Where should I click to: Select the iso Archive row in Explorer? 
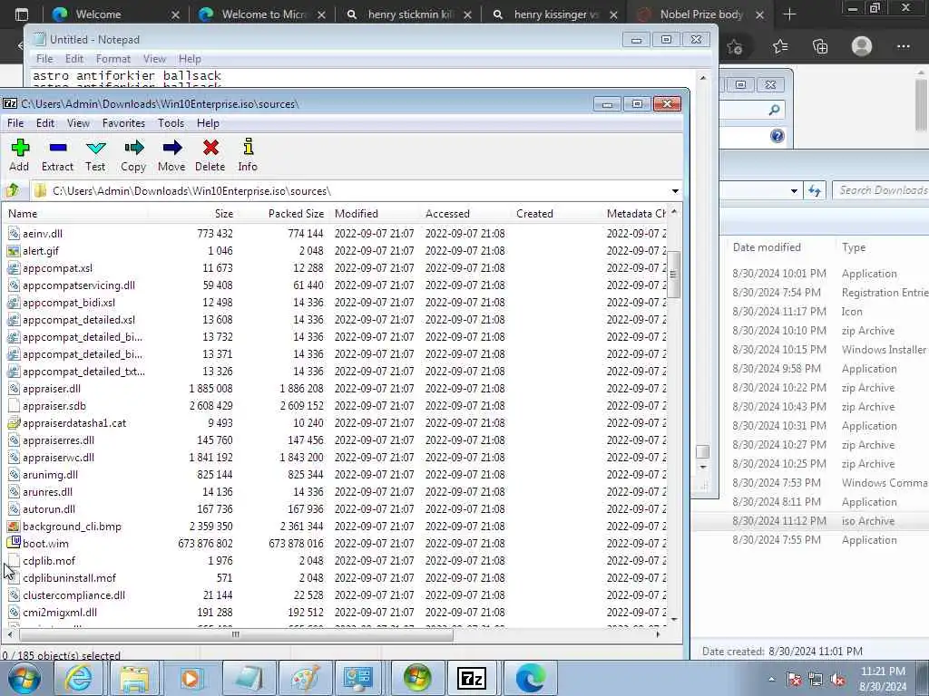click(810, 521)
